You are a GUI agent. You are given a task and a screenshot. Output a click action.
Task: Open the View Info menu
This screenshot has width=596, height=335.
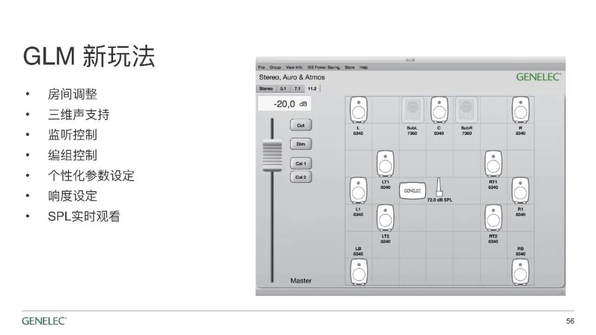[x=294, y=68]
